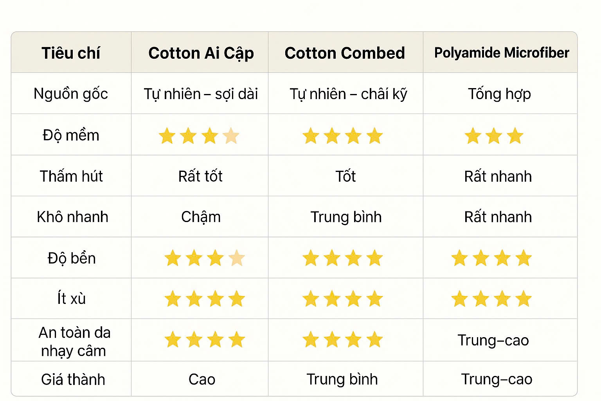
Task: Click the Cotton Combed column header
Action: [x=345, y=53]
